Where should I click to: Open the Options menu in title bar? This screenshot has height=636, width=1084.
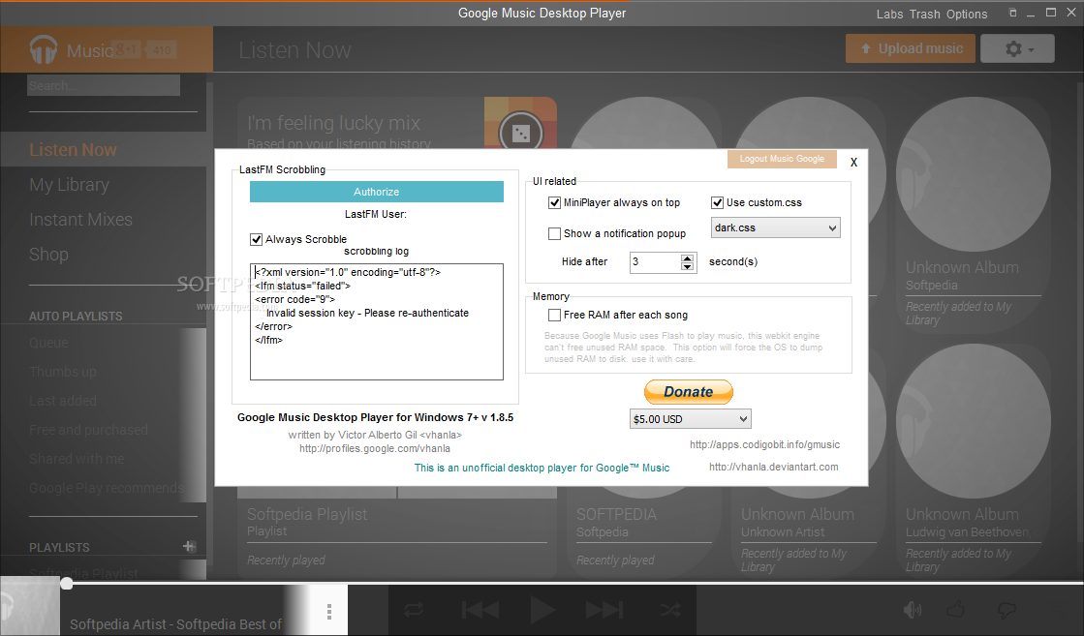(x=967, y=14)
